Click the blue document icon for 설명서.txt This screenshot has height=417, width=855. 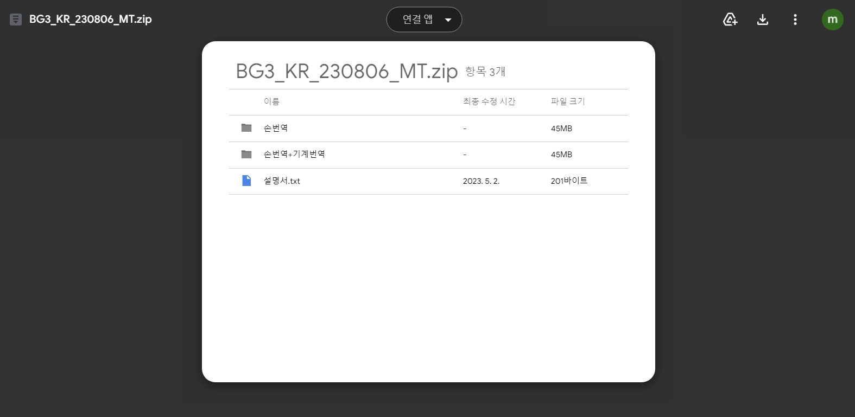tap(246, 181)
